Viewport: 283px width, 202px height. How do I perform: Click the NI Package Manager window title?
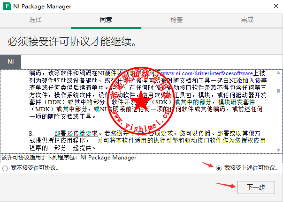click(x=42, y=7)
